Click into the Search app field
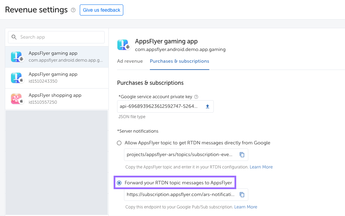Viewport: 345px width, 216px height. (60, 37)
